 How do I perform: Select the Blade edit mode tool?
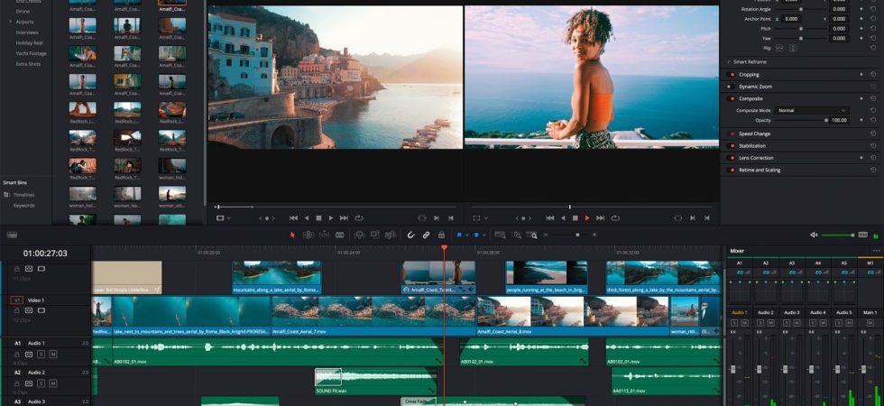339,235
